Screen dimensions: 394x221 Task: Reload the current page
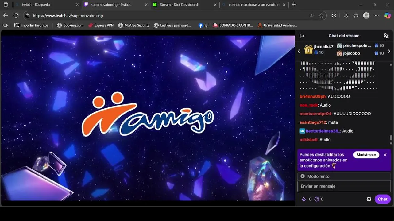(16, 15)
